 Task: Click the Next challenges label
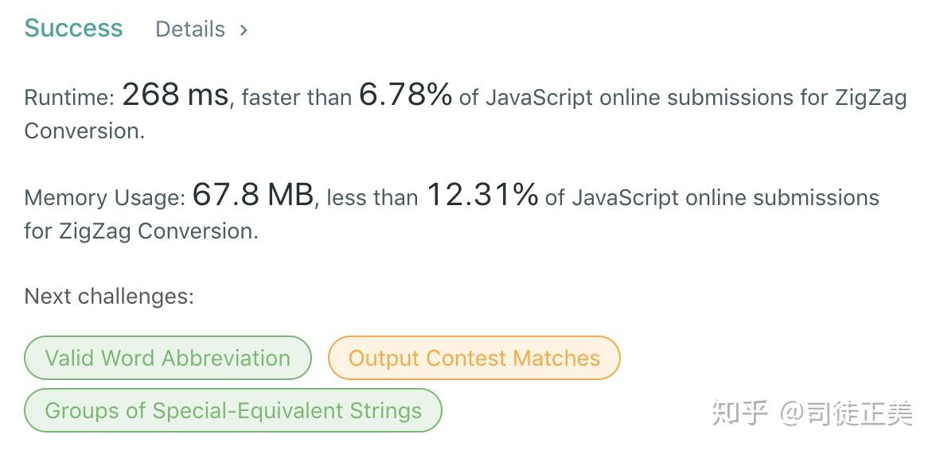109,297
